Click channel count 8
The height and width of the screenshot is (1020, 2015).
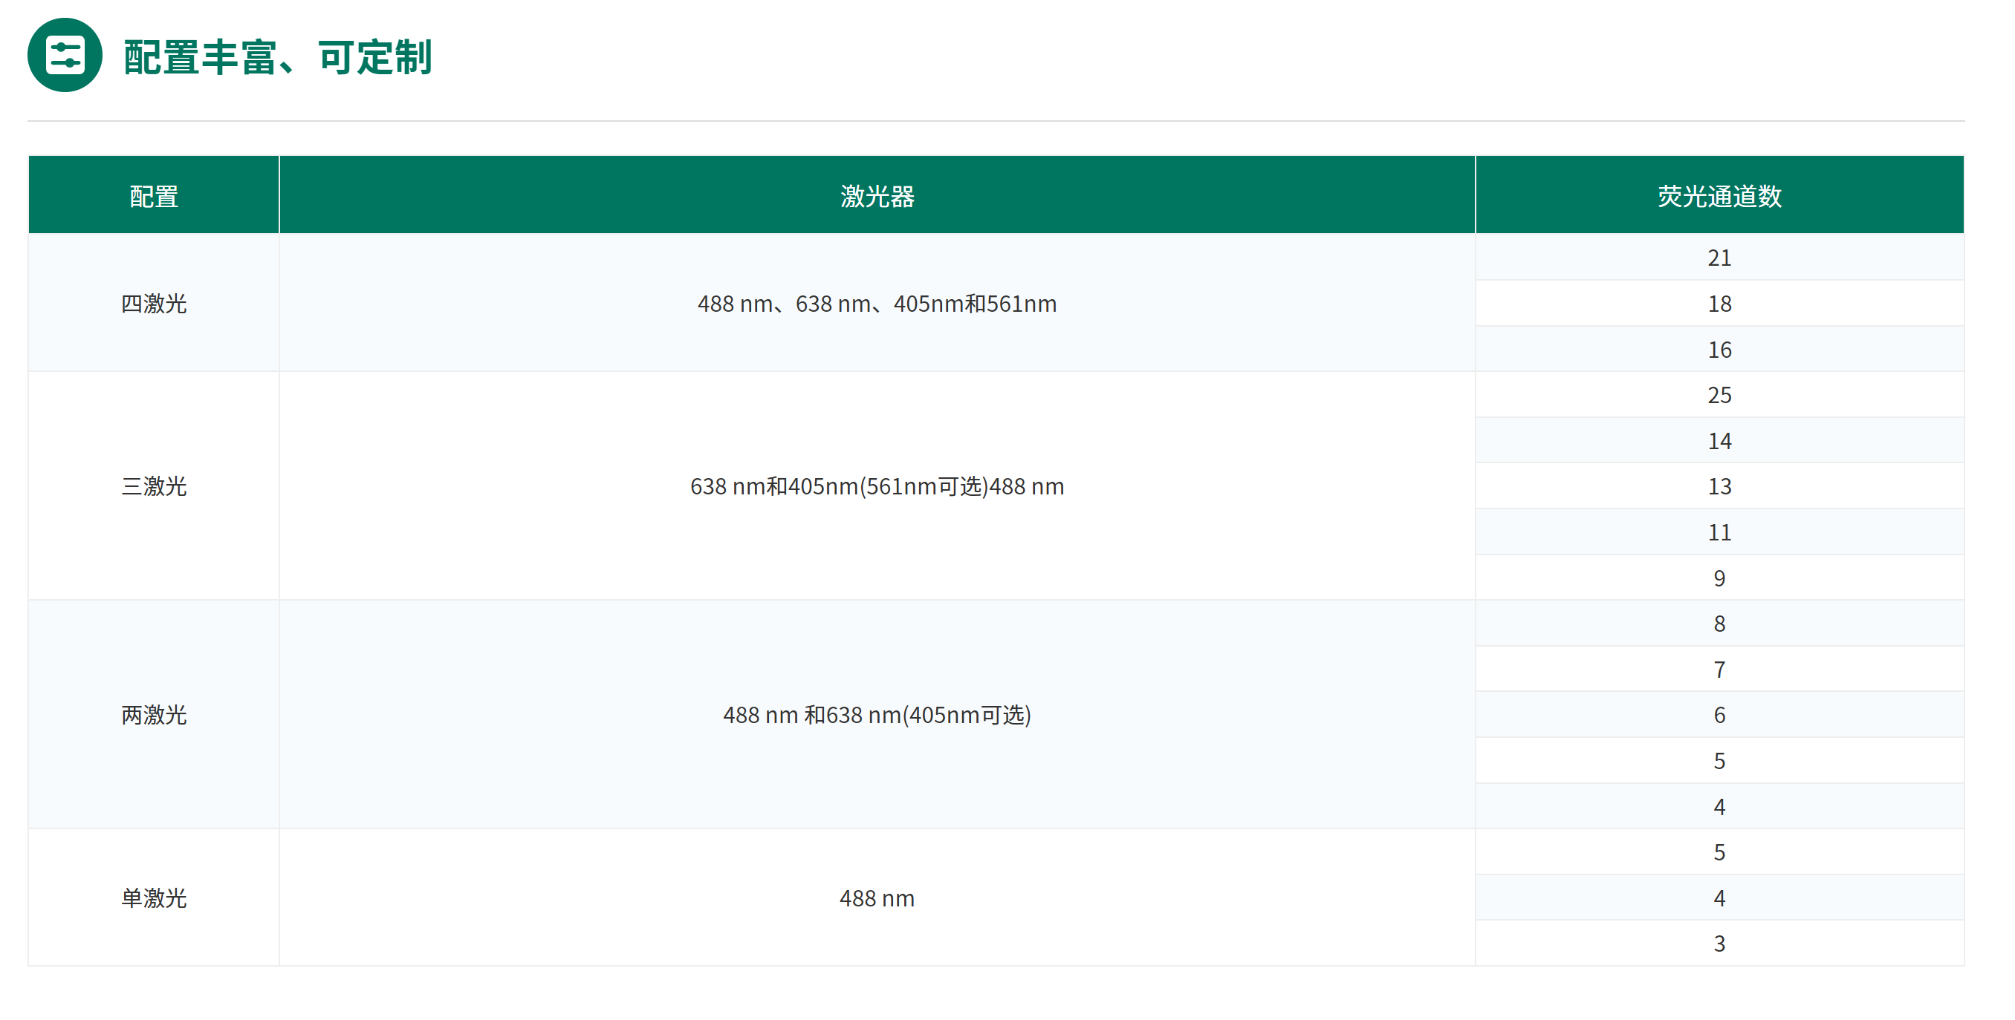pyautogui.click(x=1719, y=623)
